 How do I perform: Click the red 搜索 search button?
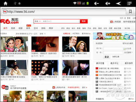[84, 21]
